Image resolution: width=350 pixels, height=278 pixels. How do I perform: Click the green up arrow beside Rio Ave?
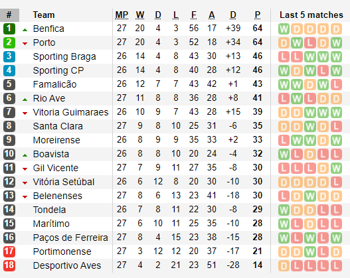coord(25,100)
